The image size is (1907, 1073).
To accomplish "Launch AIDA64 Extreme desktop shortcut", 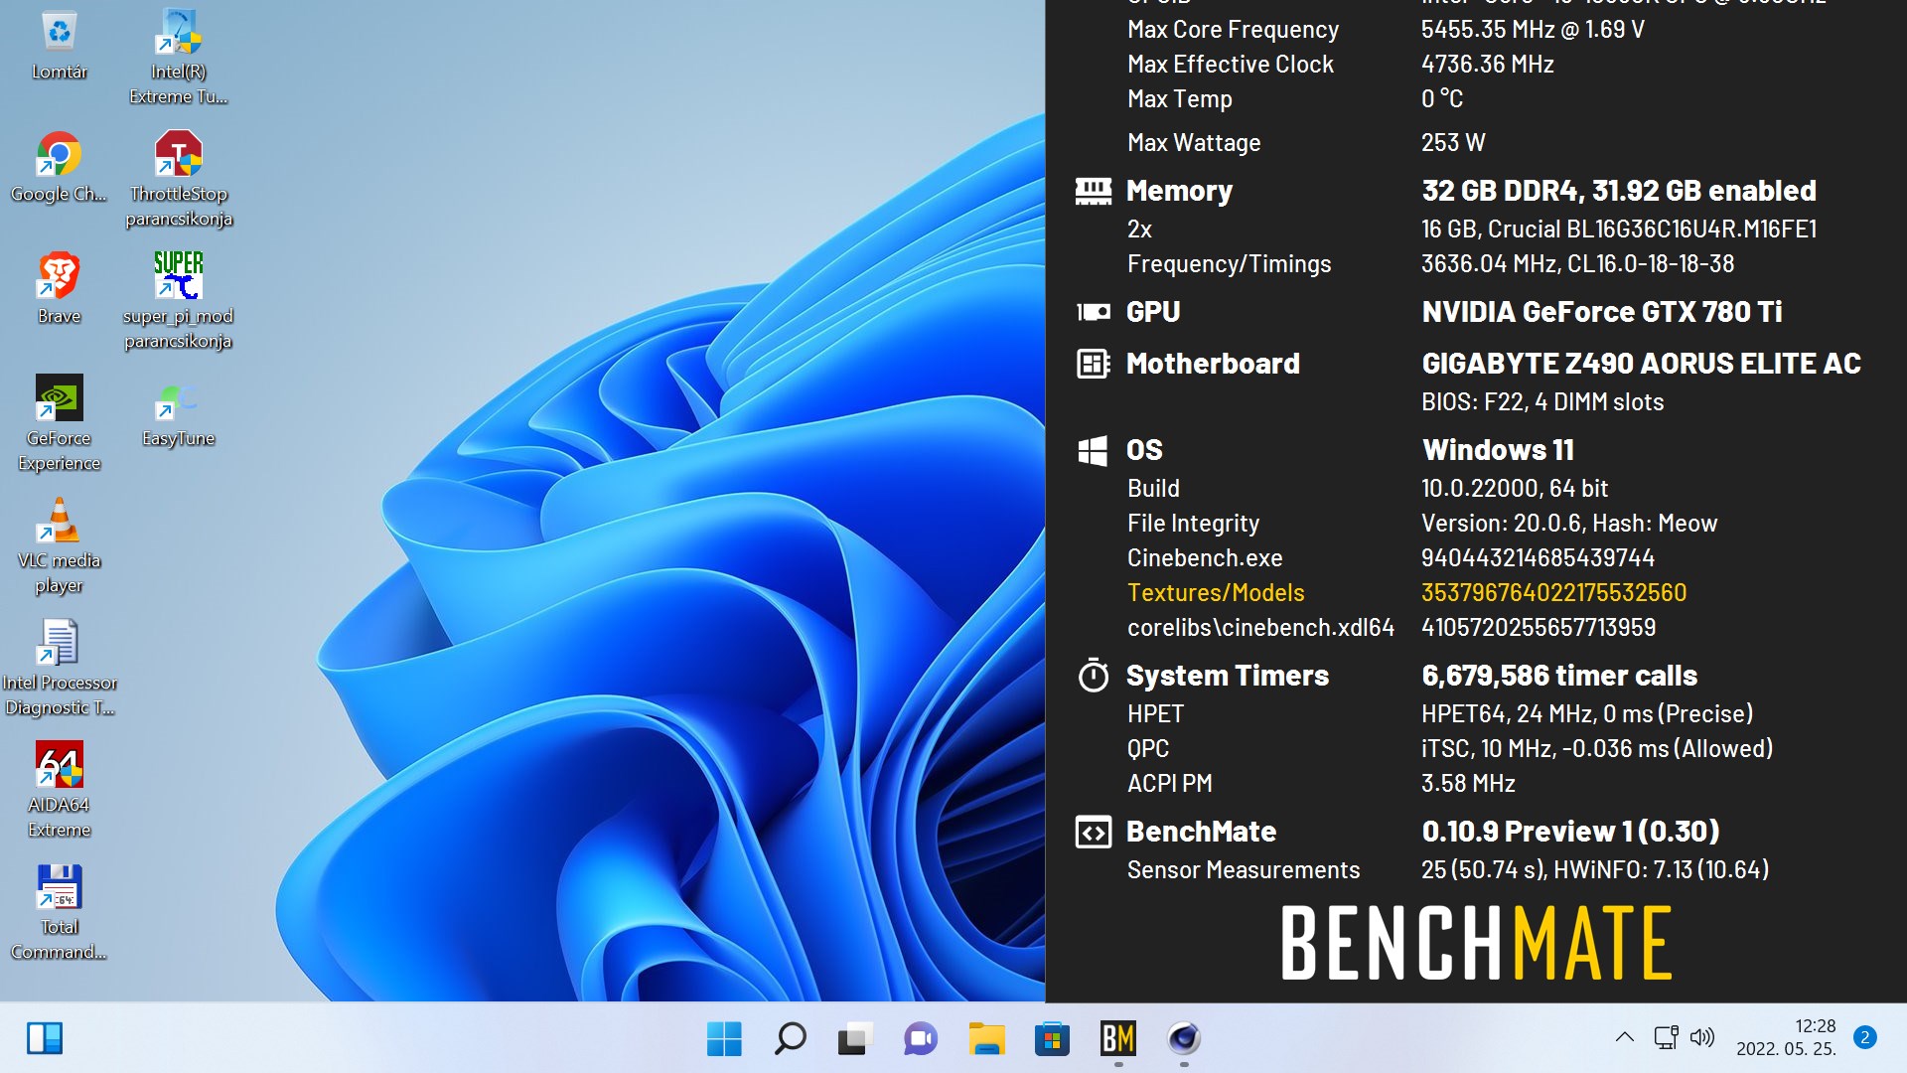I will 59,790.
